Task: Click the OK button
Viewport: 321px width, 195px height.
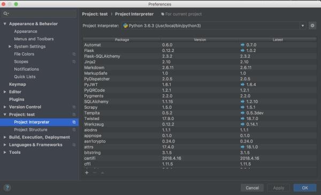Action: click(305, 188)
